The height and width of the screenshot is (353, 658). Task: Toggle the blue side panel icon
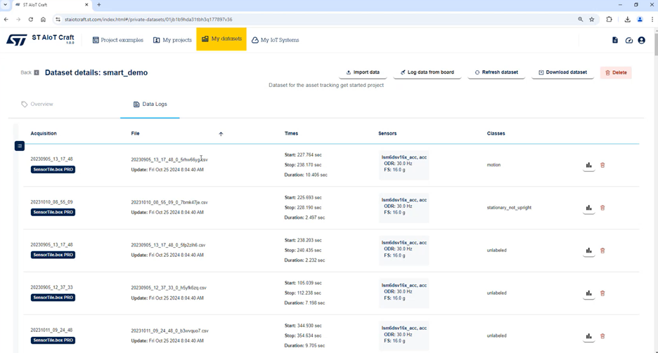19,146
